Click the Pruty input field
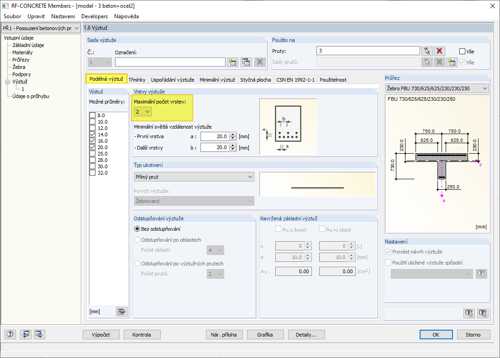500x358 pixels. coord(368,51)
